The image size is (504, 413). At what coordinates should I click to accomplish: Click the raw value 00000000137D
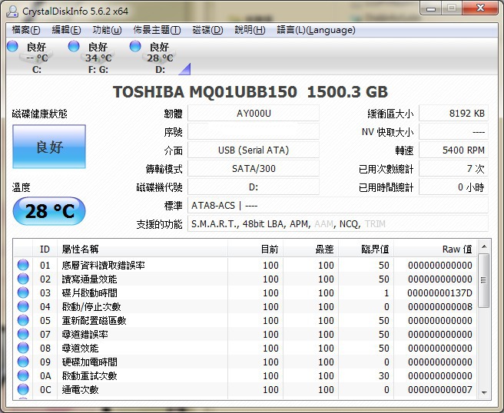(439, 293)
